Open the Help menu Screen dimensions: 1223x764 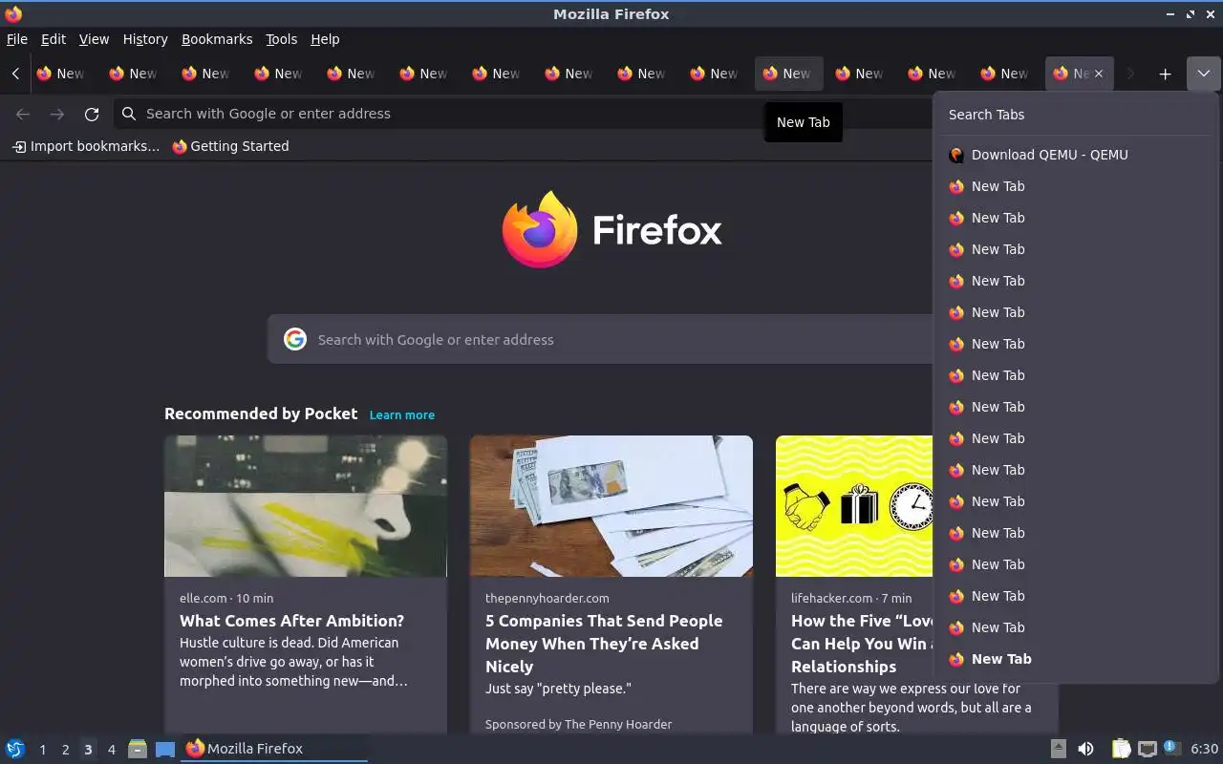coord(325,39)
